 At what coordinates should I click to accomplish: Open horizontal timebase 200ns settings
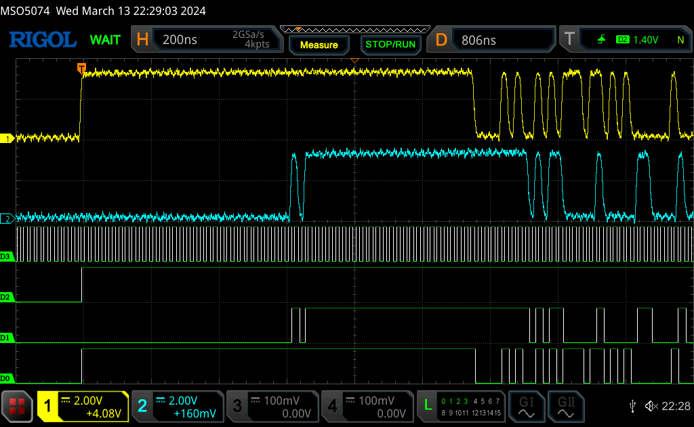[x=207, y=39]
